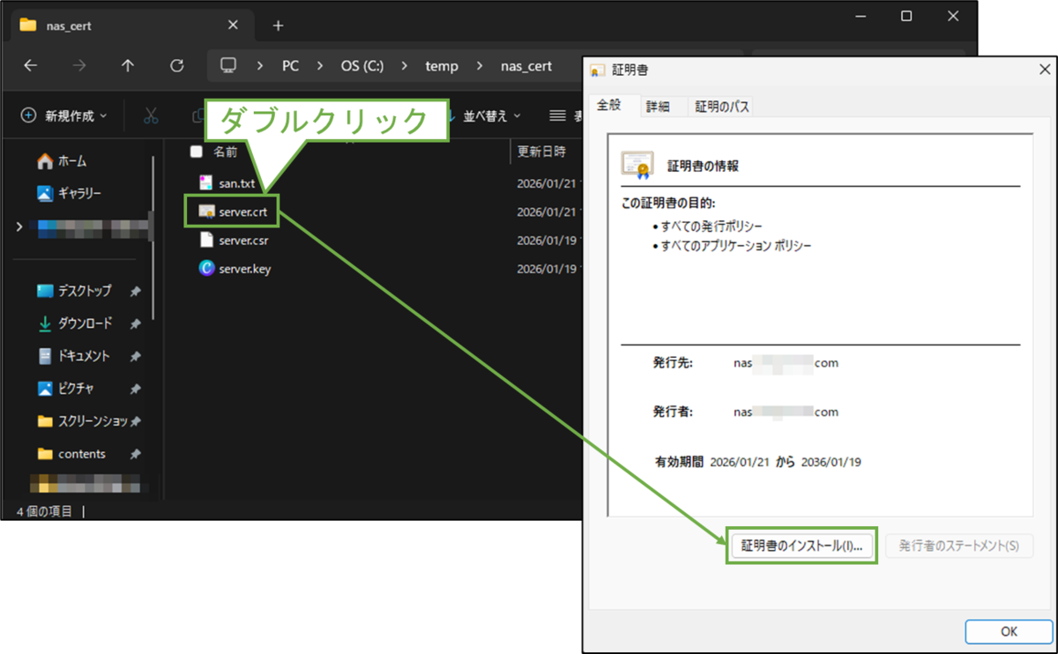Expand the blurred navigation tree item
Screen dimensions: 1058x654
[19, 227]
